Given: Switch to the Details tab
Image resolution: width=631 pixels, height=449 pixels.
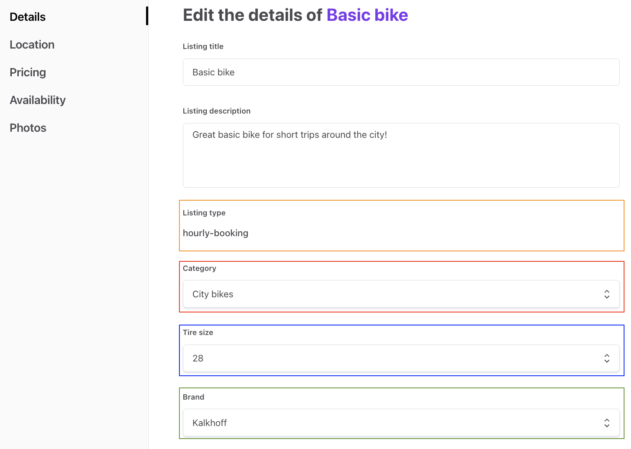Looking at the screenshot, I should pyautogui.click(x=28, y=17).
